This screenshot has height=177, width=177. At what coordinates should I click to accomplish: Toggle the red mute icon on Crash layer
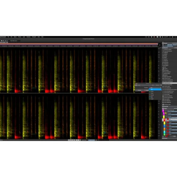(168, 134)
